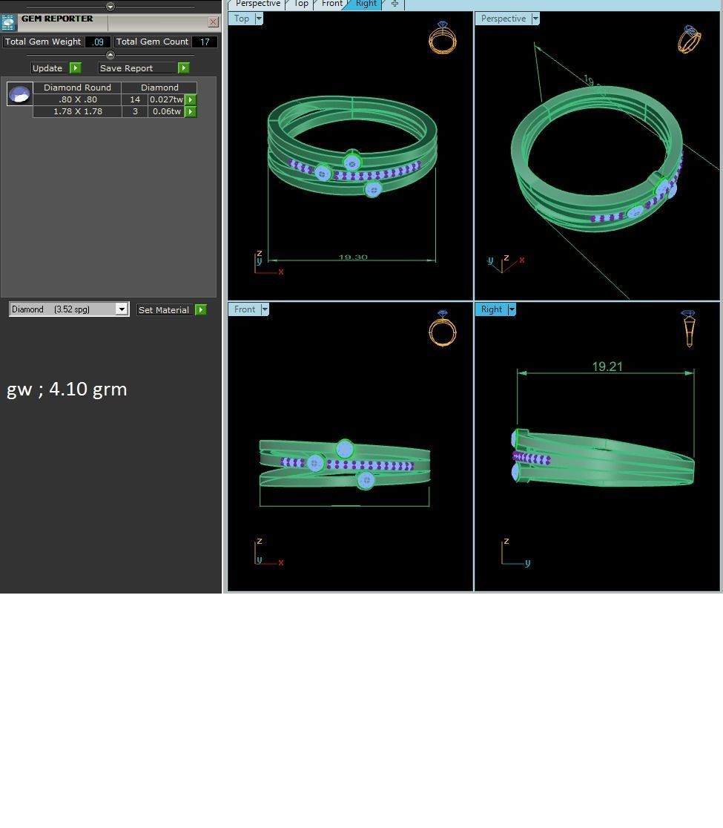Screen dimensions: 723x828
Task: Click the Total Gem Weight value field
Action: coord(98,42)
